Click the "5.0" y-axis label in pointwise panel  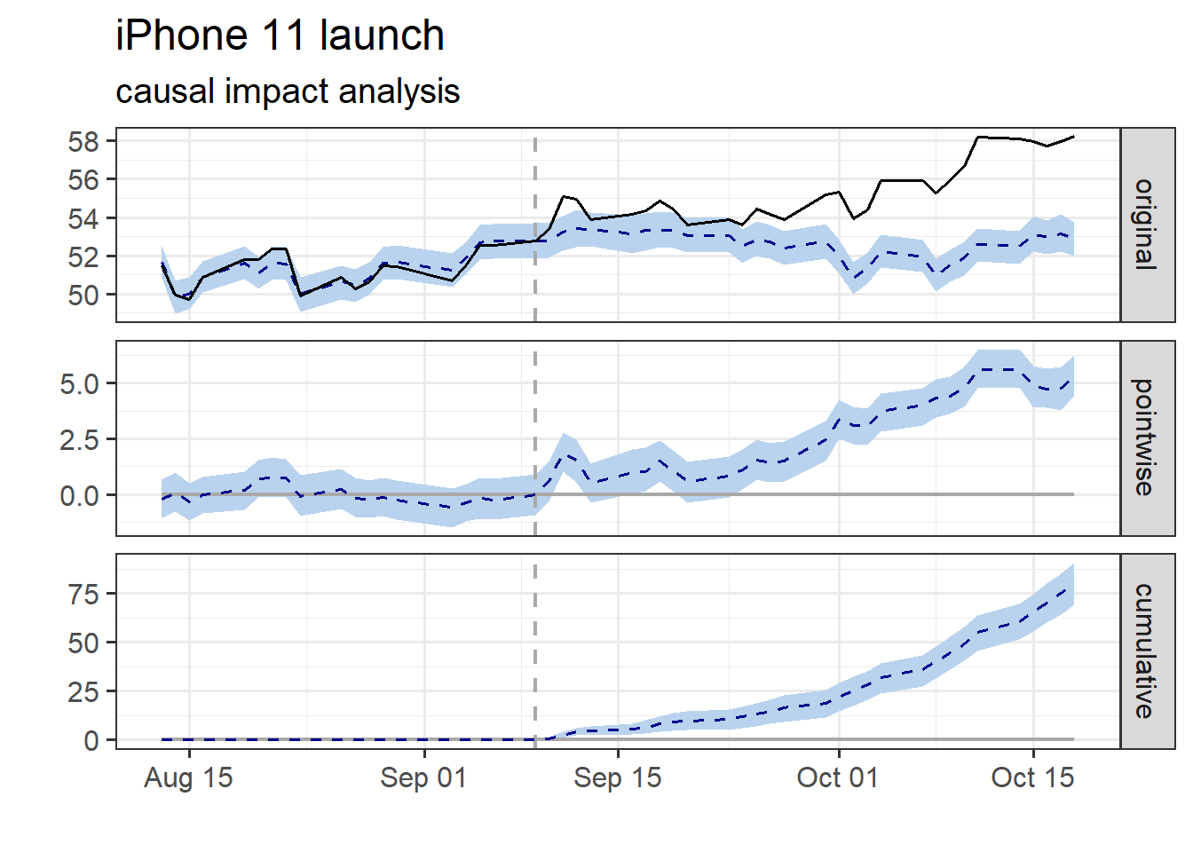(x=79, y=383)
